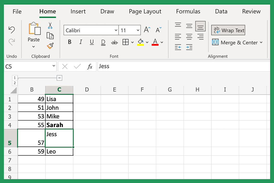Open the Data ribbon tab

tap(221, 11)
